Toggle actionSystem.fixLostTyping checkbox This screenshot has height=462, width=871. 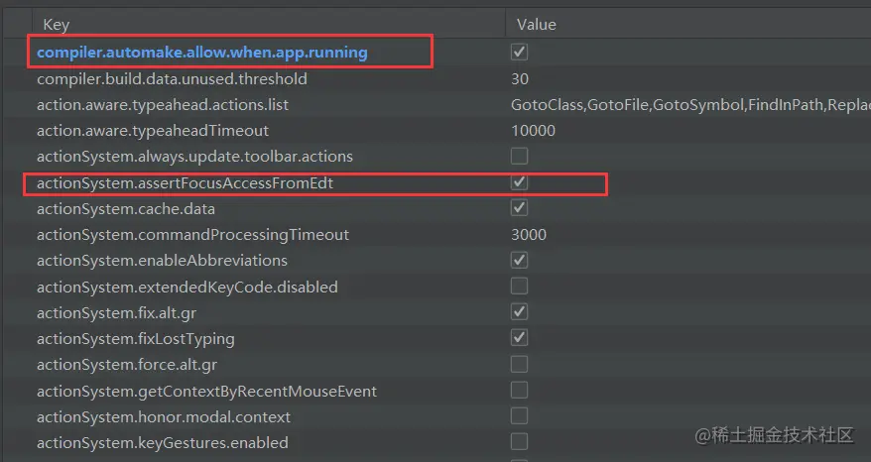coord(520,338)
